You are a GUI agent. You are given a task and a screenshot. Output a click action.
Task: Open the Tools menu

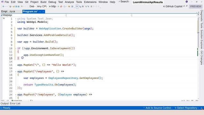pos(79,2)
